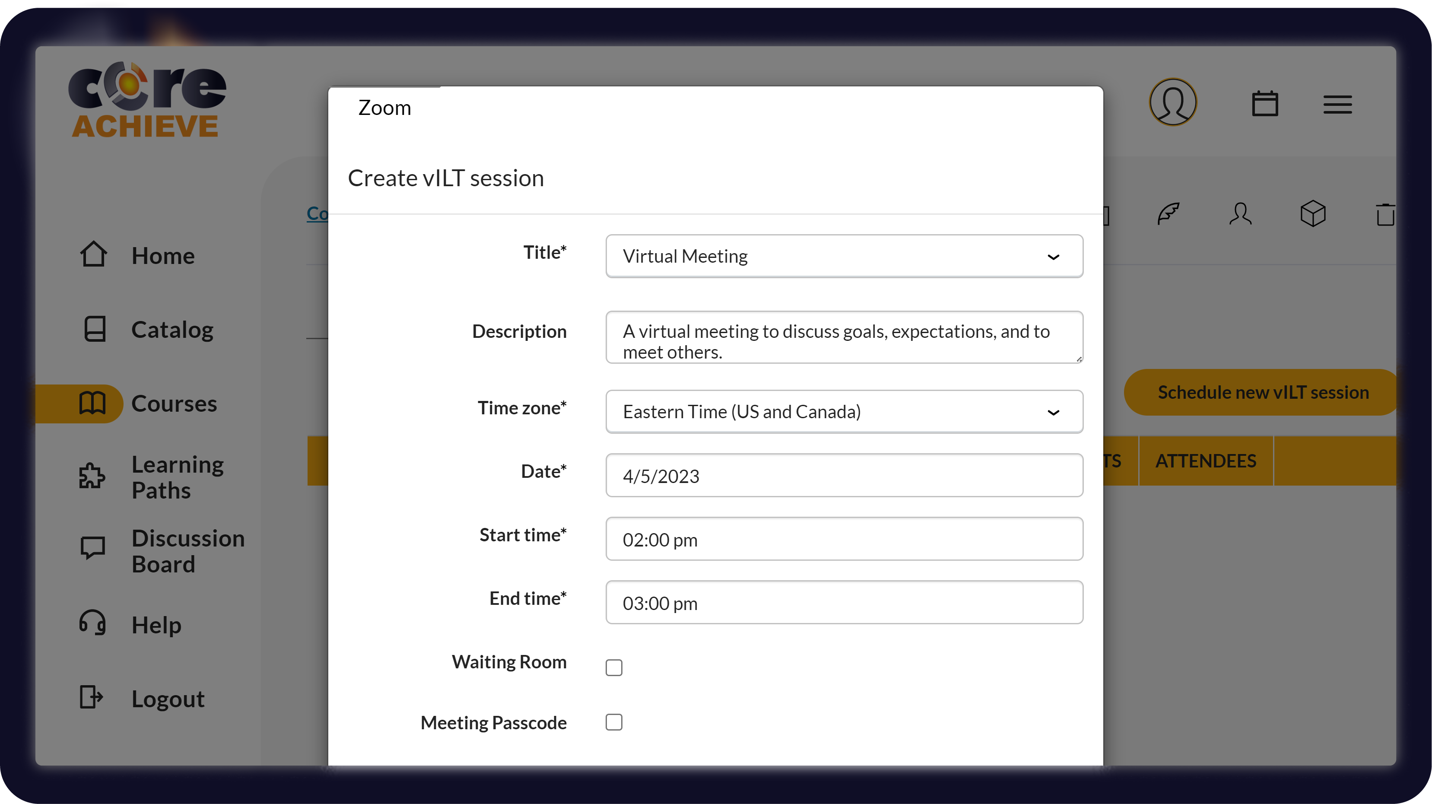This screenshot has width=1432, height=804.
Task: Click the Learning Paths puzzle icon
Action: pyautogui.click(x=92, y=477)
